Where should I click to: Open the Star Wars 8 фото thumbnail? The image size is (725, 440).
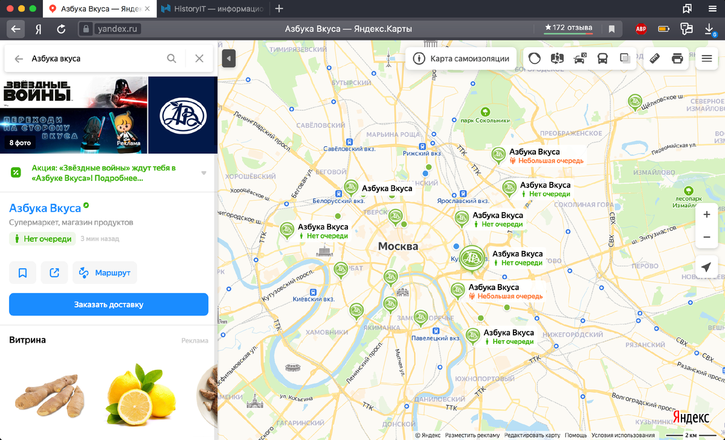click(x=74, y=115)
